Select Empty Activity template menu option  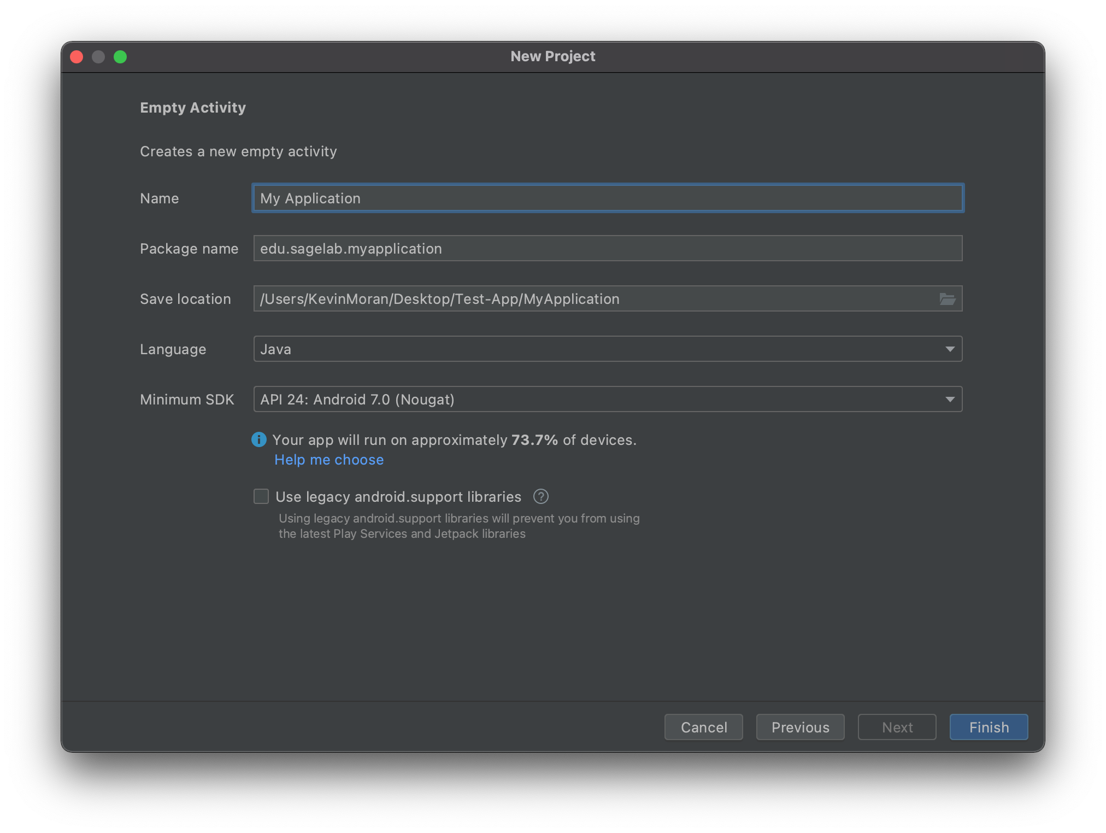coord(191,107)
